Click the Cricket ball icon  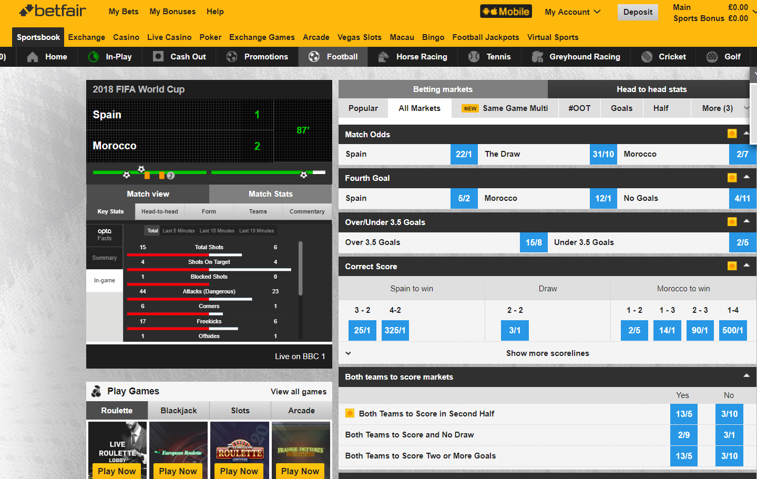coord(647,57)
